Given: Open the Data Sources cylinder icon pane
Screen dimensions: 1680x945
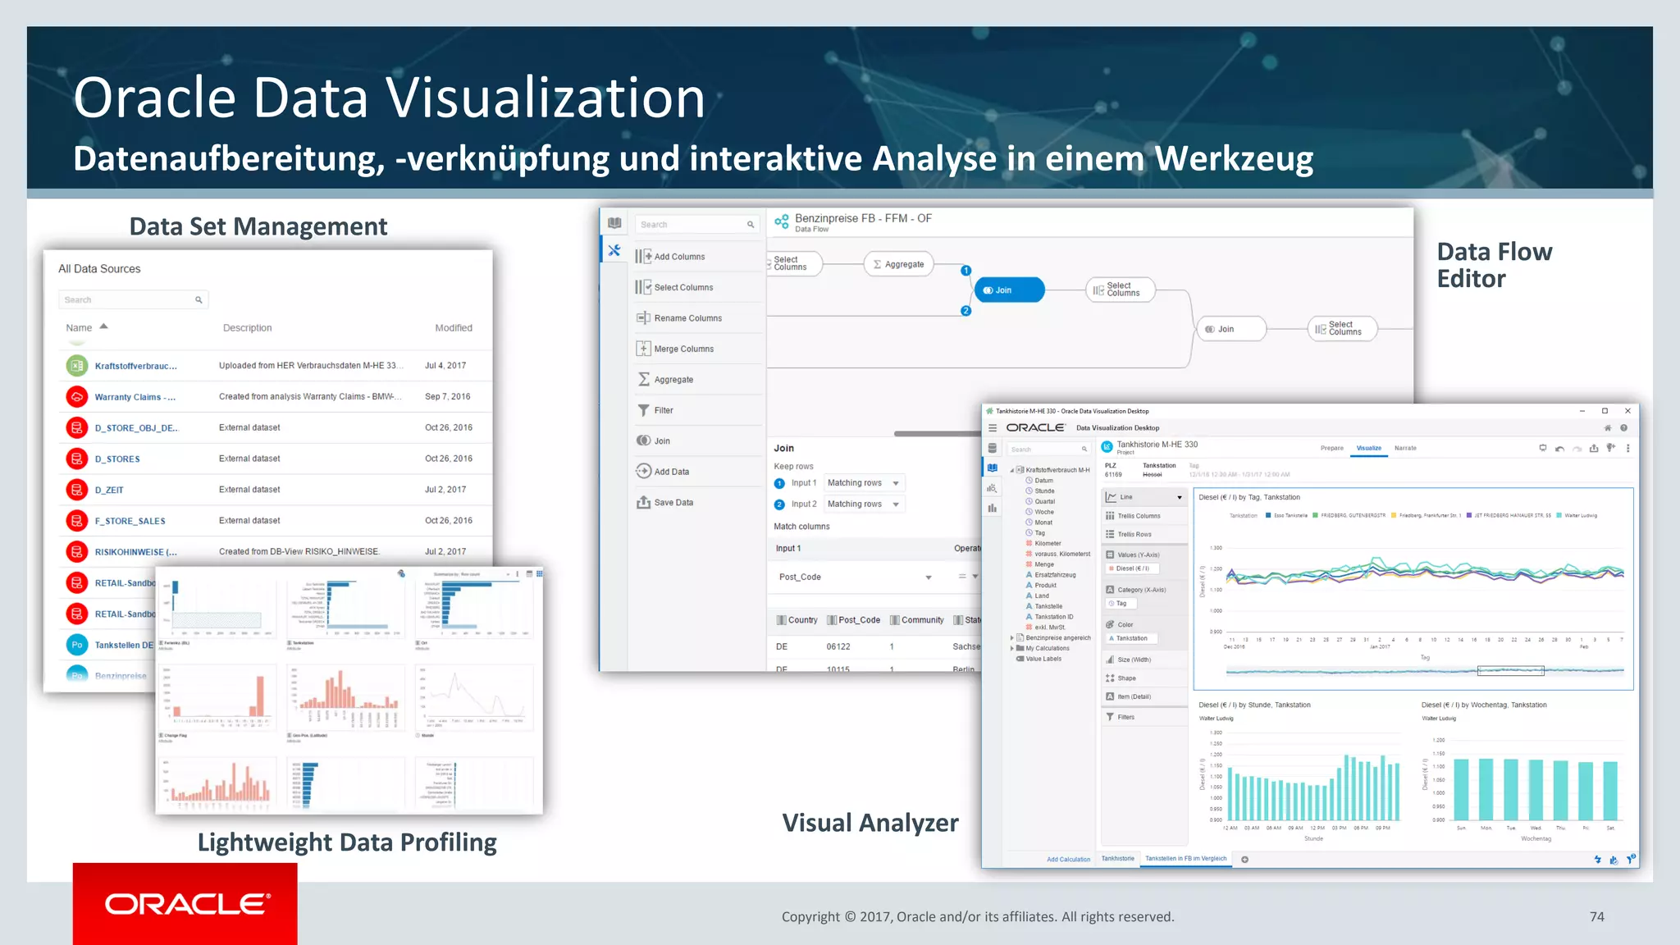Looking at the screenshot, I should tap(993, 449).
